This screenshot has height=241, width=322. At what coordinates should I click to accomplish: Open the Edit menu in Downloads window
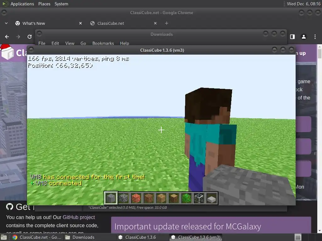click(x=55, y=43)
